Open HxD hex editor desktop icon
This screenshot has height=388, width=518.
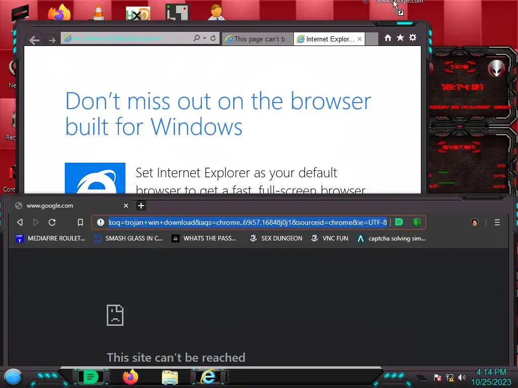[x=138, y=13]
